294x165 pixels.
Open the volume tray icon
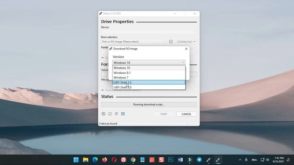tap(267, 160)
